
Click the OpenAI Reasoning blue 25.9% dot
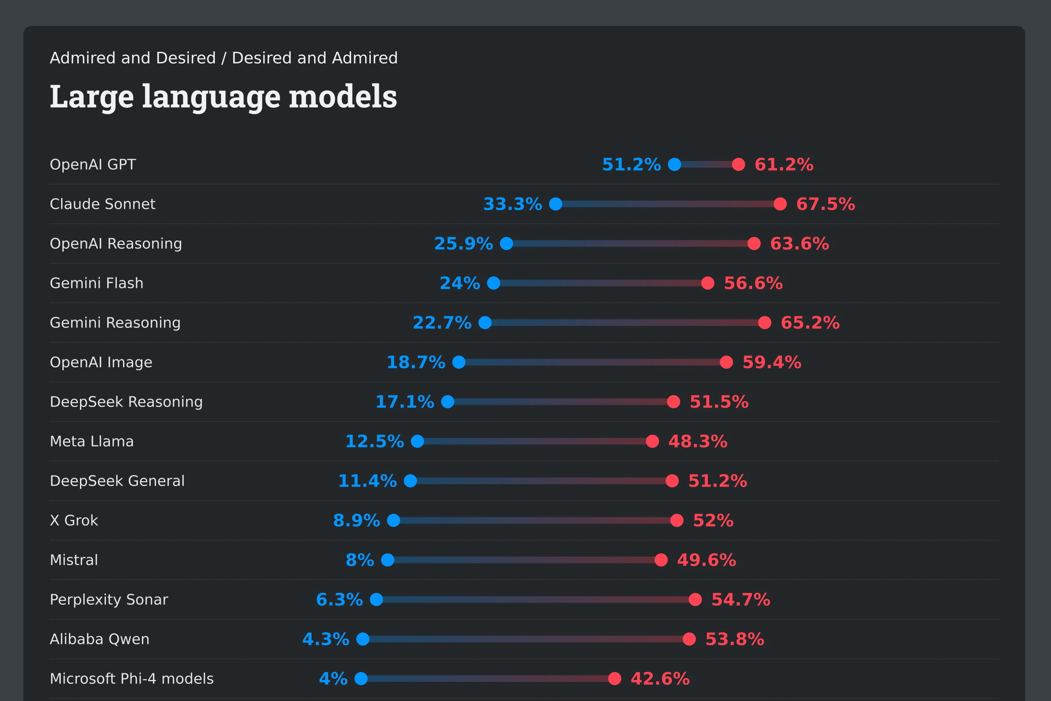(506, 243)
